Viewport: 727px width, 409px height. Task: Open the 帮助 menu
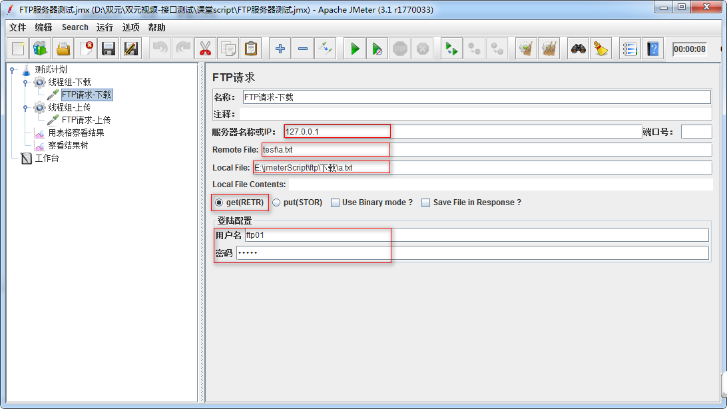pyautogui.click(x=156, y=27)
